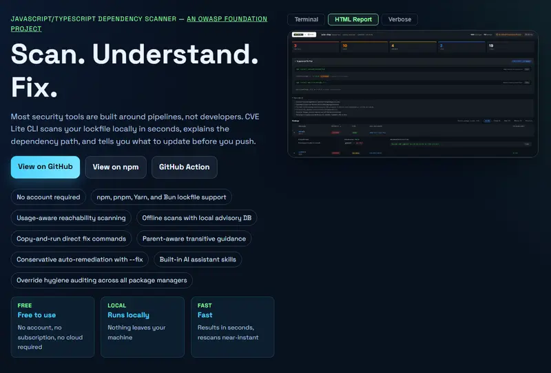551x373 pixels.
Task: Click the "Free to use" card title
Action: tap(37, 315)
